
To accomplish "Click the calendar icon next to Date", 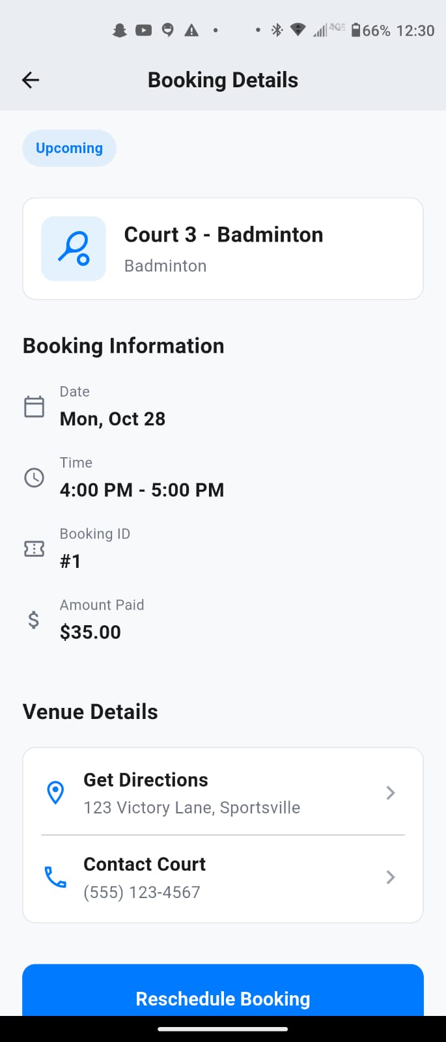I will tap(34, 406).
